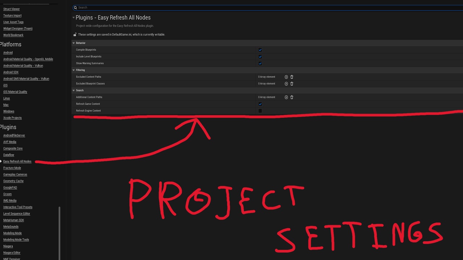Select Texture Import settings

12,16
